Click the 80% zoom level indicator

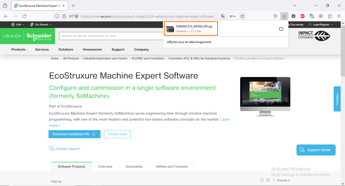pos(232,16)
